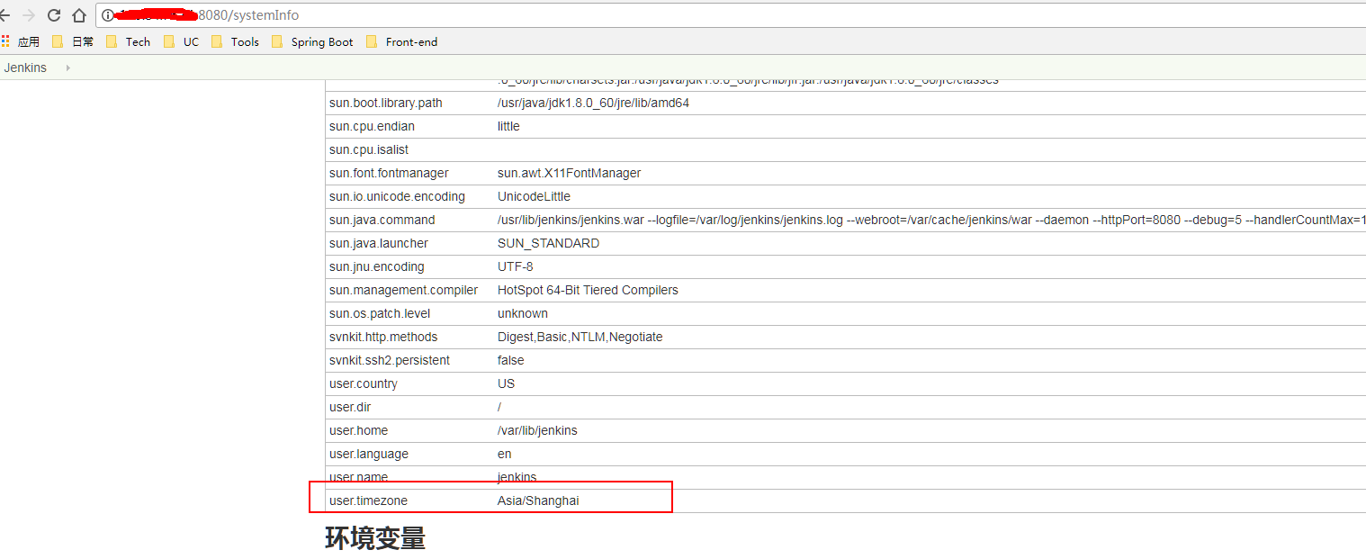Expand the Jenkins breadcrumb arrow menu
This screenshot has width=1366, height=559.
(x=67, y=68)
